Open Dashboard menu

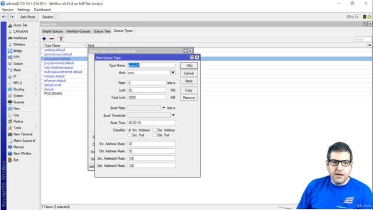42,10
